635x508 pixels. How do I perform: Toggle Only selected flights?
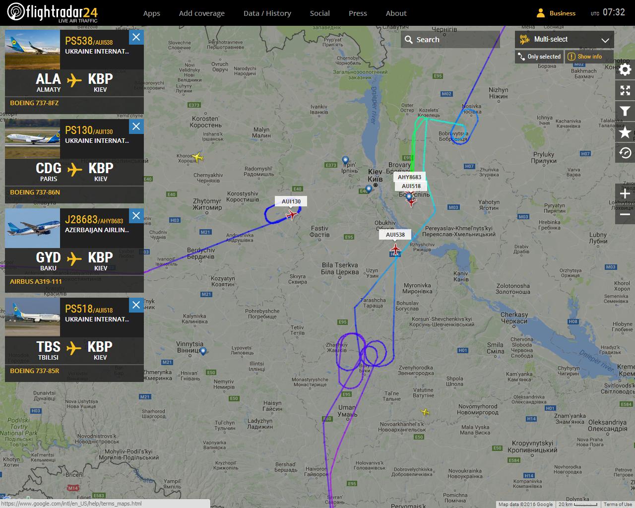539,57
